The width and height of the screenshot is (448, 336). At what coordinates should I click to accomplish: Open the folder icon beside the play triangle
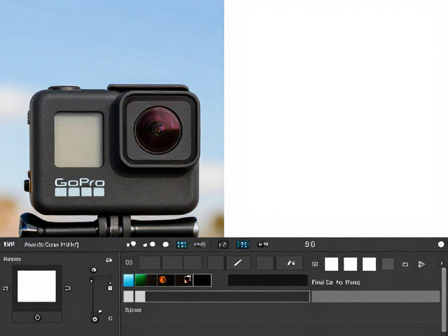pyautogui.click(x=405, y=265)
